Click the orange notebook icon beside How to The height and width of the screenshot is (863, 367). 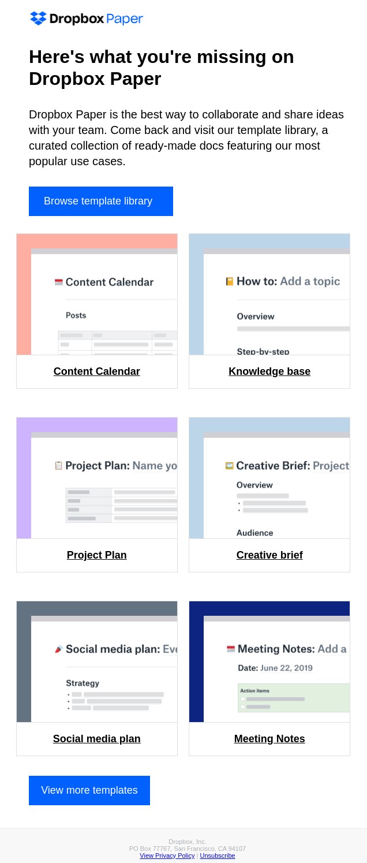coord(230,281)
